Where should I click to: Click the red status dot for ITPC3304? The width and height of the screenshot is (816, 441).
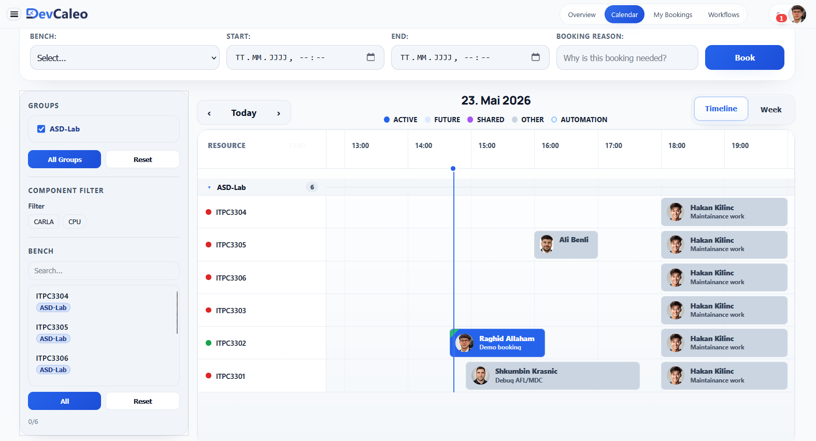208,212
